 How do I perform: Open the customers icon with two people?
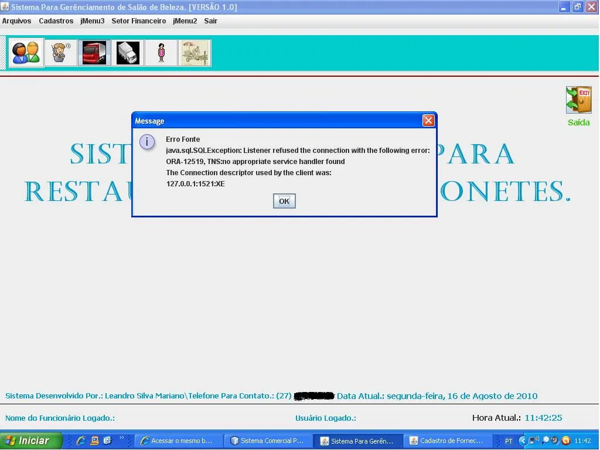click(x=26, y=53)
